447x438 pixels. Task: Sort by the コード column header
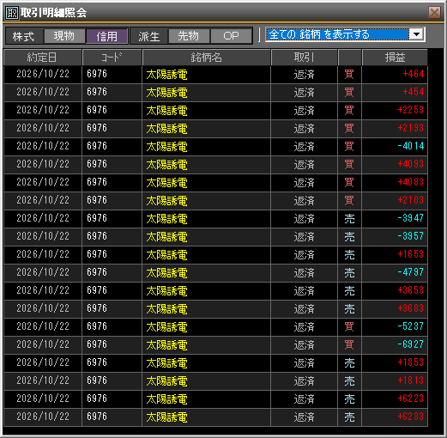[x=112, y=58]
